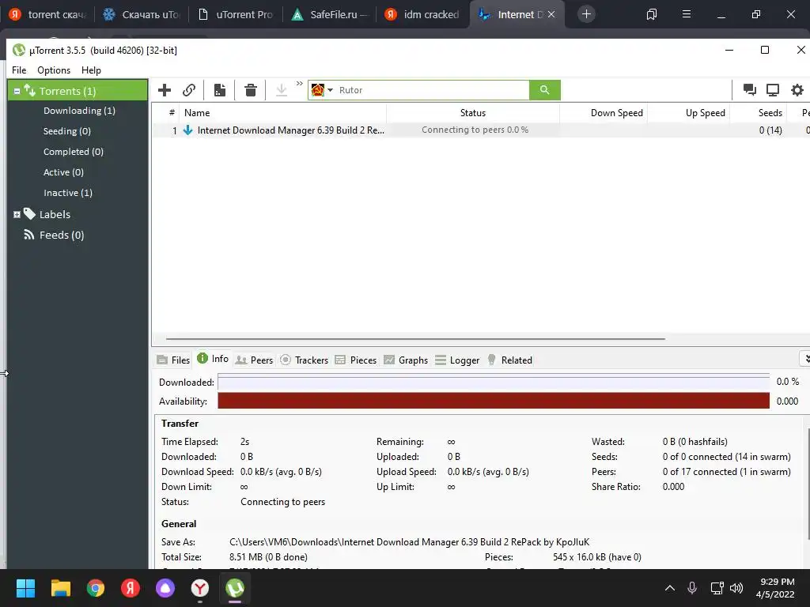Click the remote monitor icon in toolbar
This screenshot has width=810, height=607.
[773, 90]
